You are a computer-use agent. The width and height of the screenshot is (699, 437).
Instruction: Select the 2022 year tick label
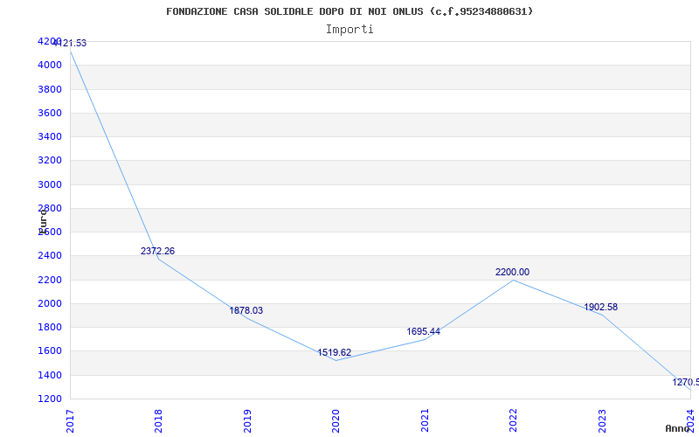(513, 421)
